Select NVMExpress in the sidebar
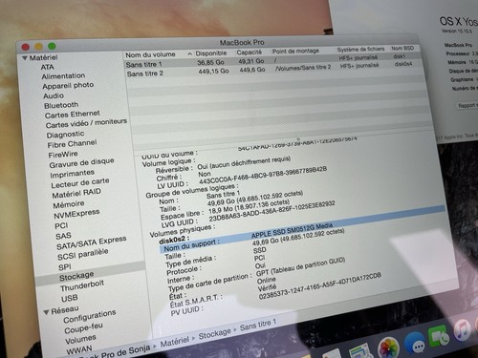478x358 pixels. point(76,214)
